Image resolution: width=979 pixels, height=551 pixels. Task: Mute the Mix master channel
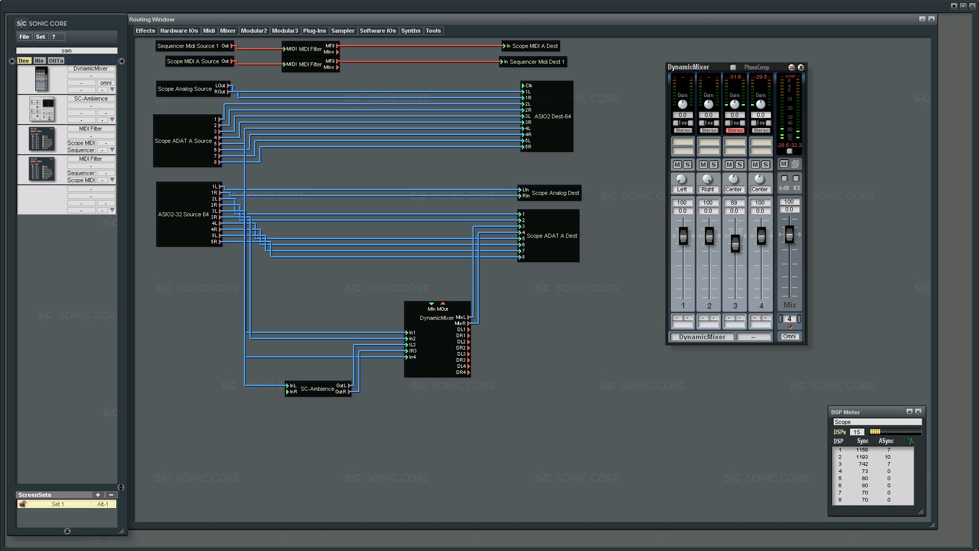tap(784, 164)
